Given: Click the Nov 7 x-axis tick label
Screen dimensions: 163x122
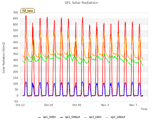Looking at the screenshot, I should pos(133,105).
